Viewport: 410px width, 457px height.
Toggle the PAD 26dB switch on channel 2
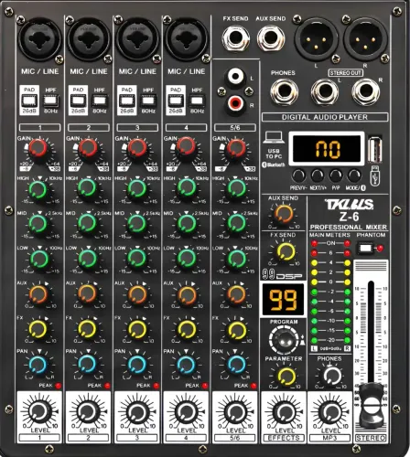(x=79, y=100)
